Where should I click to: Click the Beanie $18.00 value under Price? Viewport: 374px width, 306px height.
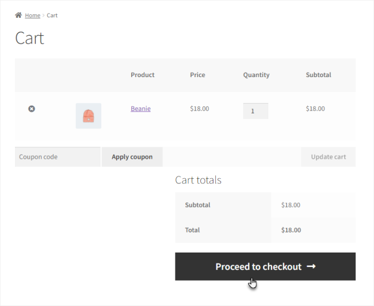point(200,109)
